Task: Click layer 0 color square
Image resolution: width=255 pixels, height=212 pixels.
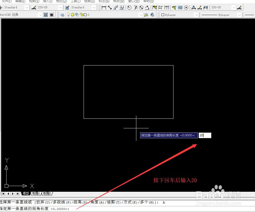Action: [85, 15]
